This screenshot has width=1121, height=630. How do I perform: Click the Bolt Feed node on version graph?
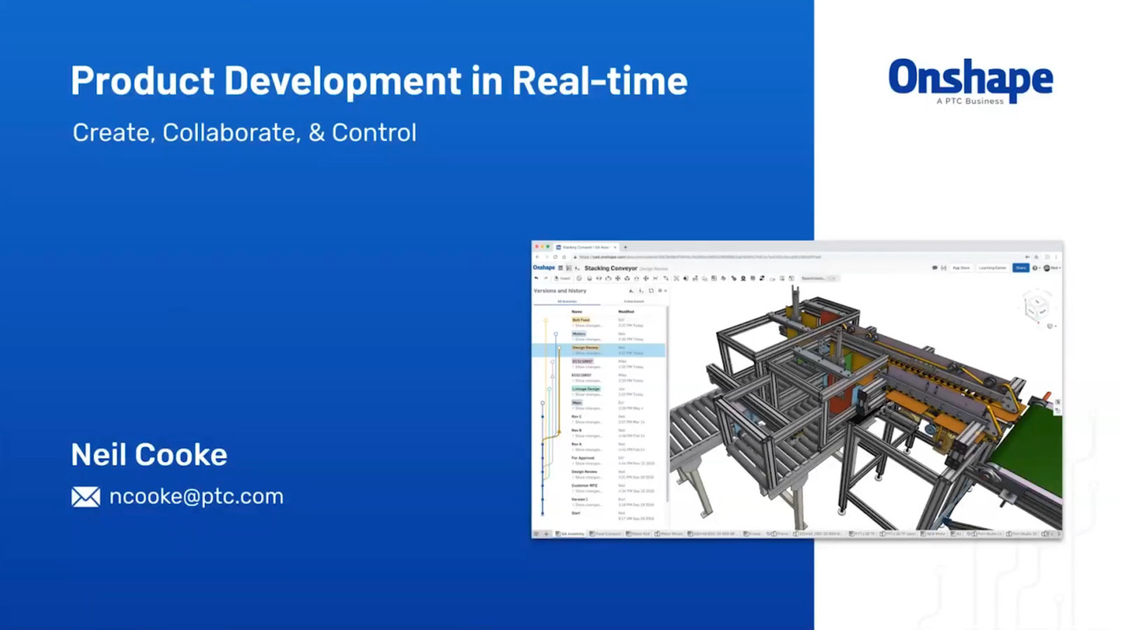click(x=546, y=320)
